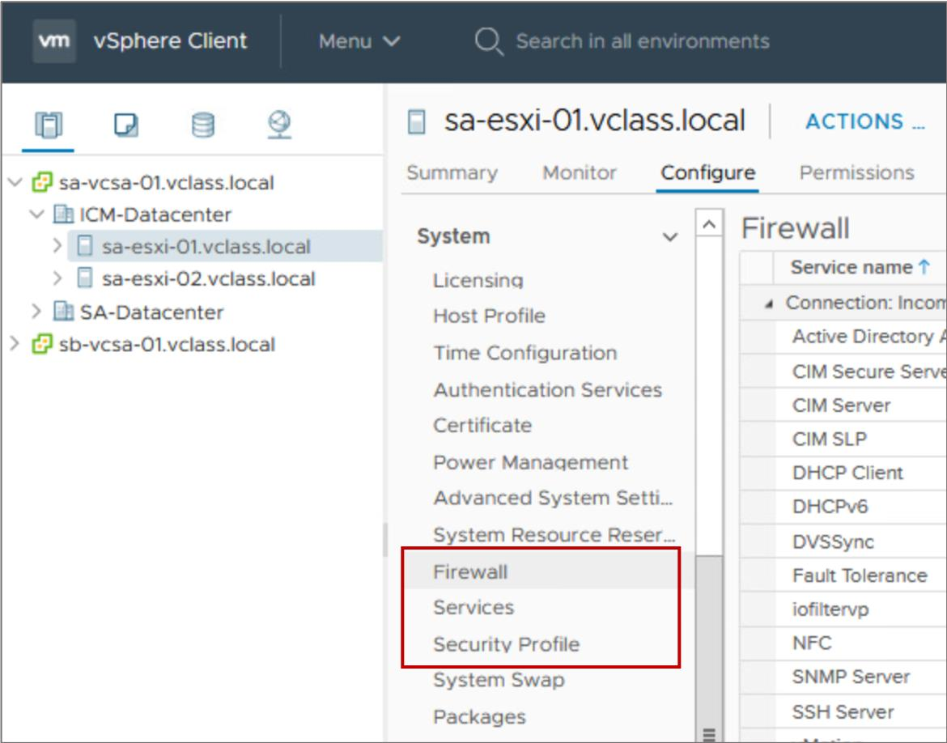Expand the SA-Datacenter tree node

pyautogui.click(x=36, y=311)
